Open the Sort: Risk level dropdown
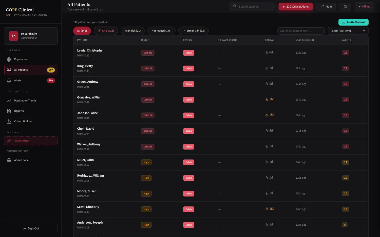The image size is (380, 237). click(x=348, y=31)
